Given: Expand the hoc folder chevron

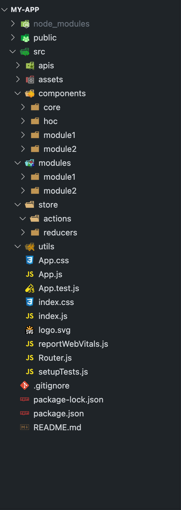Looking at the screenshot, I should point(23,121).
